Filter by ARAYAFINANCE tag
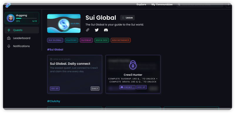The width and height of the screenshot is (235, 113). [x=121, y=40]
